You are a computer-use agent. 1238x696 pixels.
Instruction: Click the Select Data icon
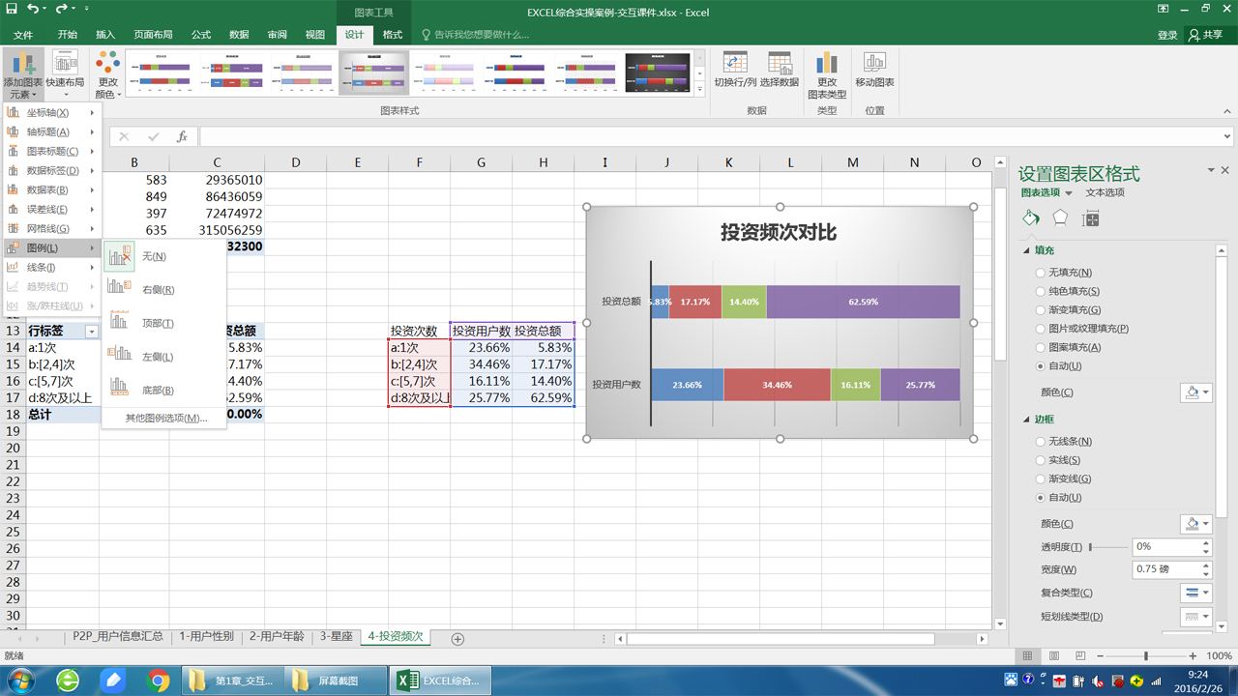780,70
